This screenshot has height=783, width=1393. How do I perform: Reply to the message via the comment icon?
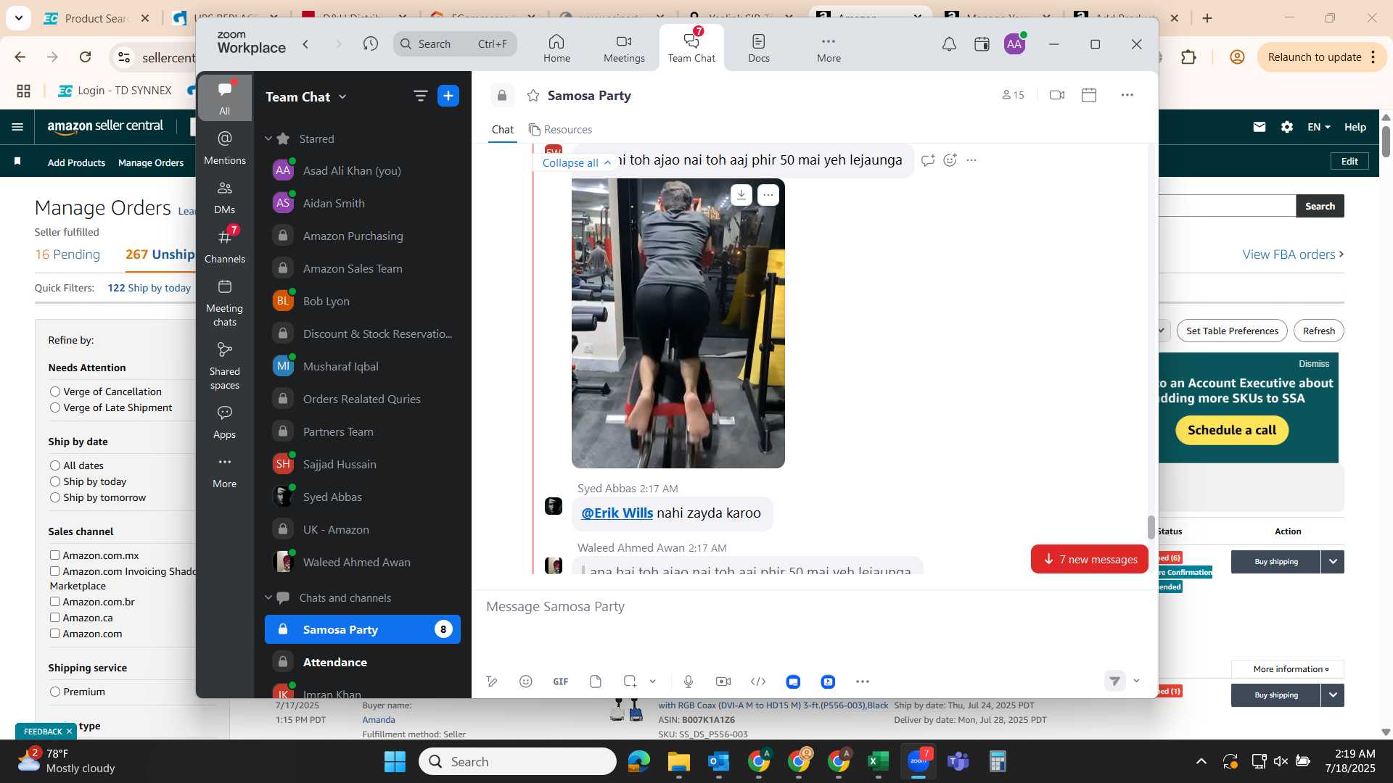927,160
